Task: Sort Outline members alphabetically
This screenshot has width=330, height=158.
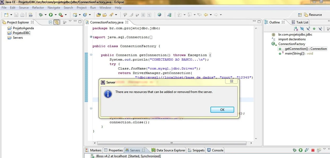Action: tap(296, 28)
